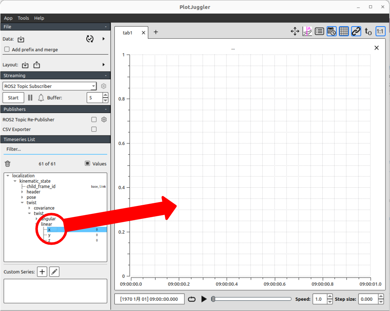The height and width of the screenshot is (311, 390).
Task: Add a new tab with plus button
Action: (x=155, y=32)
